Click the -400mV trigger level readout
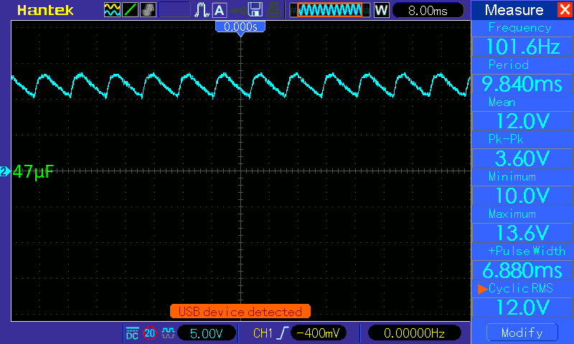574x344 pixels. pos(318,333)
